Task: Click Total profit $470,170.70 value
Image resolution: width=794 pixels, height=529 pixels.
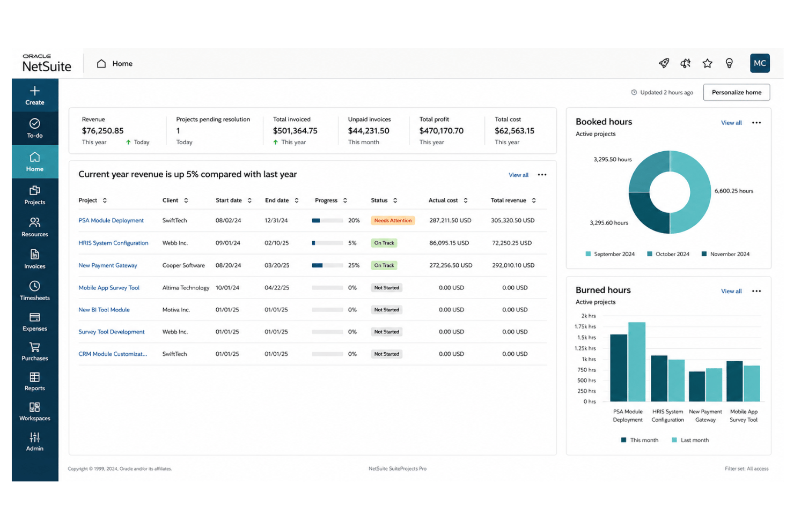Action: click(442, 131)
